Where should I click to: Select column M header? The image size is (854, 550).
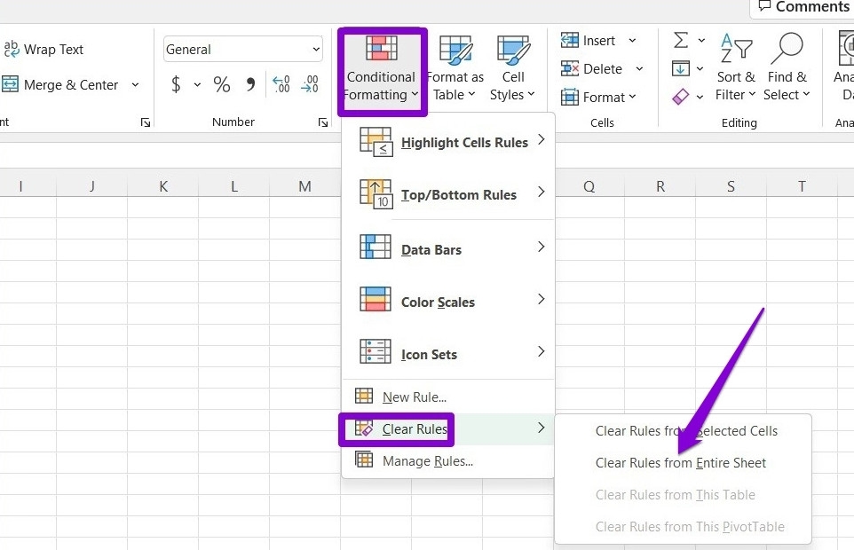(x=305, y=186)
